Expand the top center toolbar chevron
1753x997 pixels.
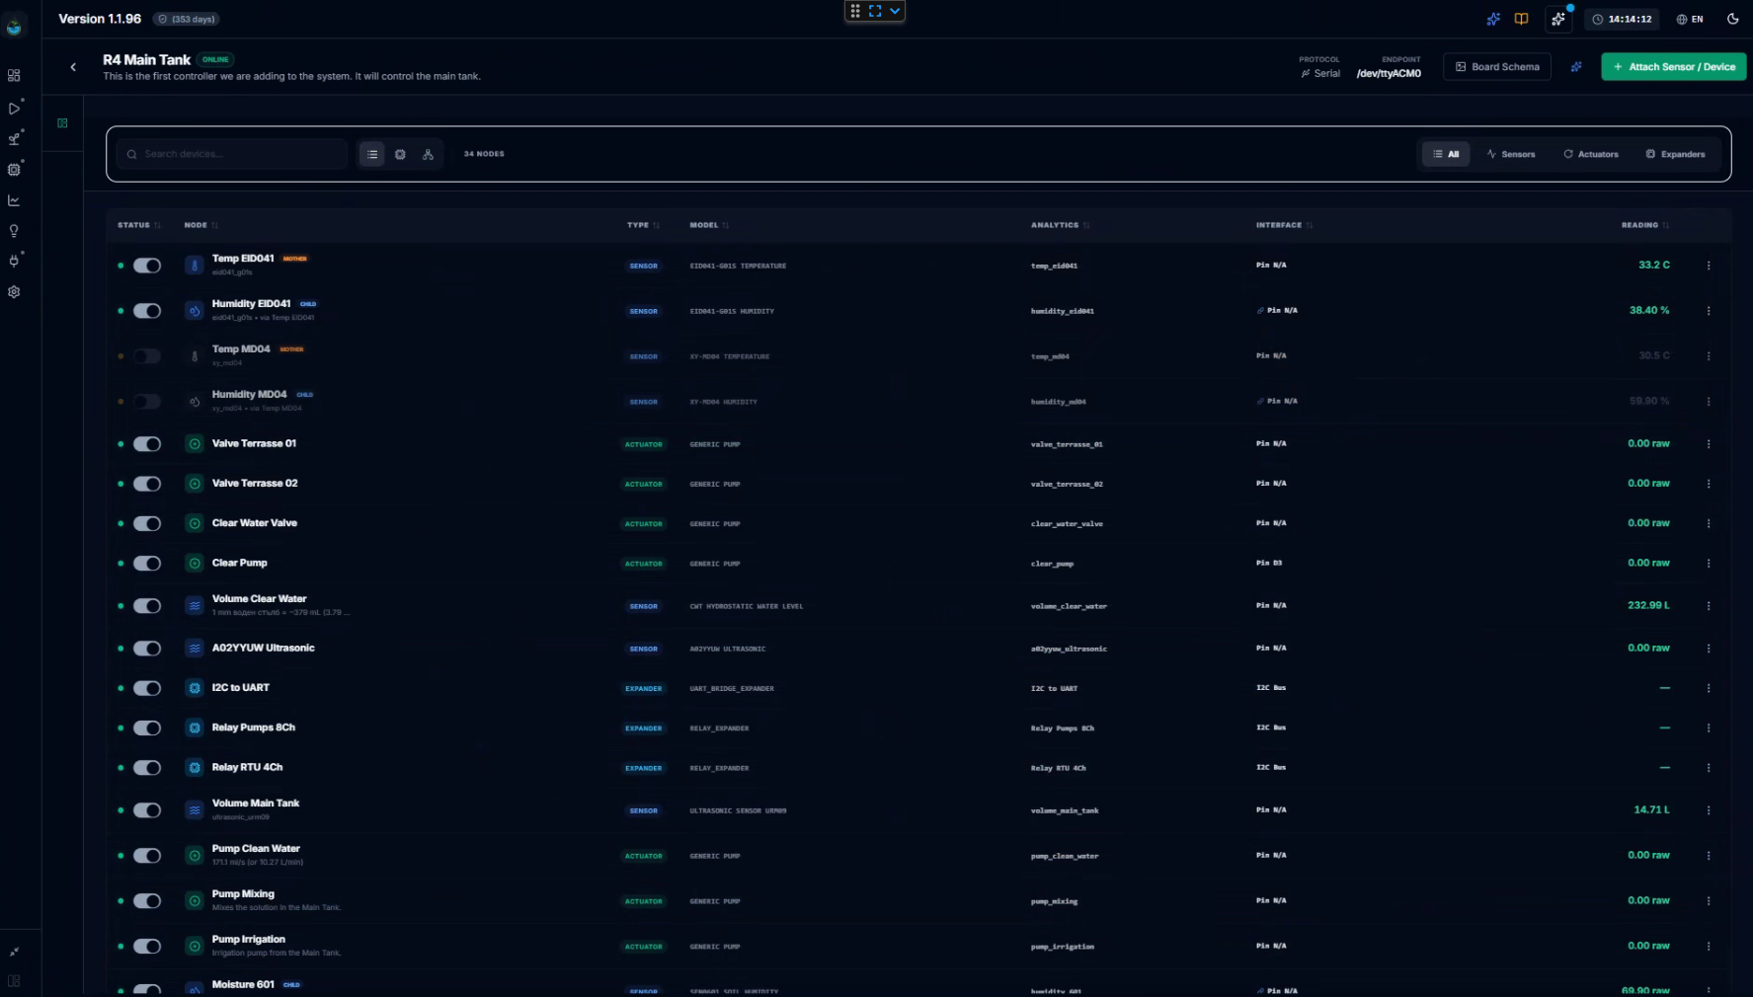pyautogui.click(x=895, y=11)
